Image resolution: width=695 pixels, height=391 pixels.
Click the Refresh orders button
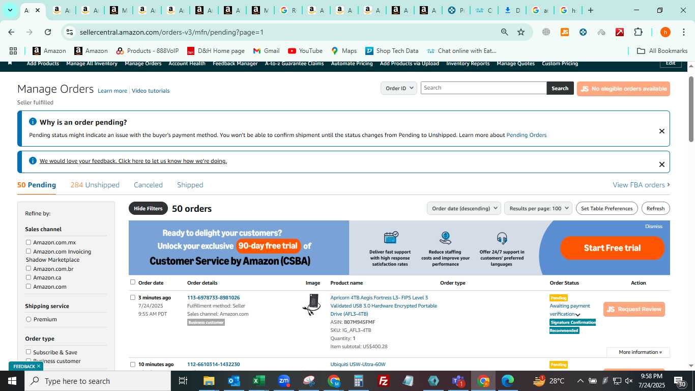tap(656, 208)
